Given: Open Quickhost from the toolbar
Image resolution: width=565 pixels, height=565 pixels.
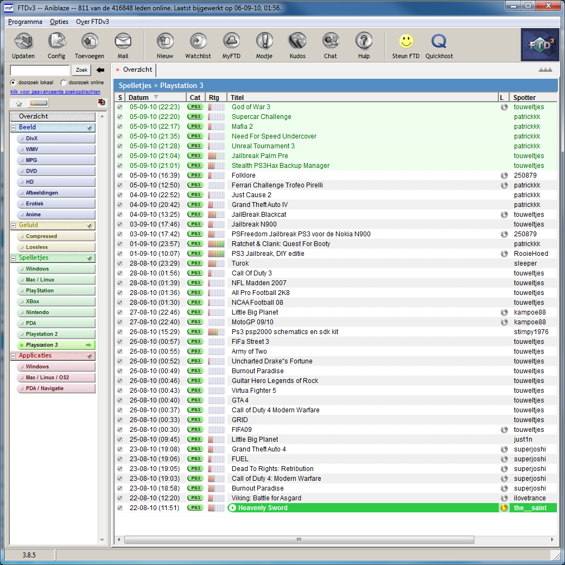Looking at the screenshot, I should point(439,41).
